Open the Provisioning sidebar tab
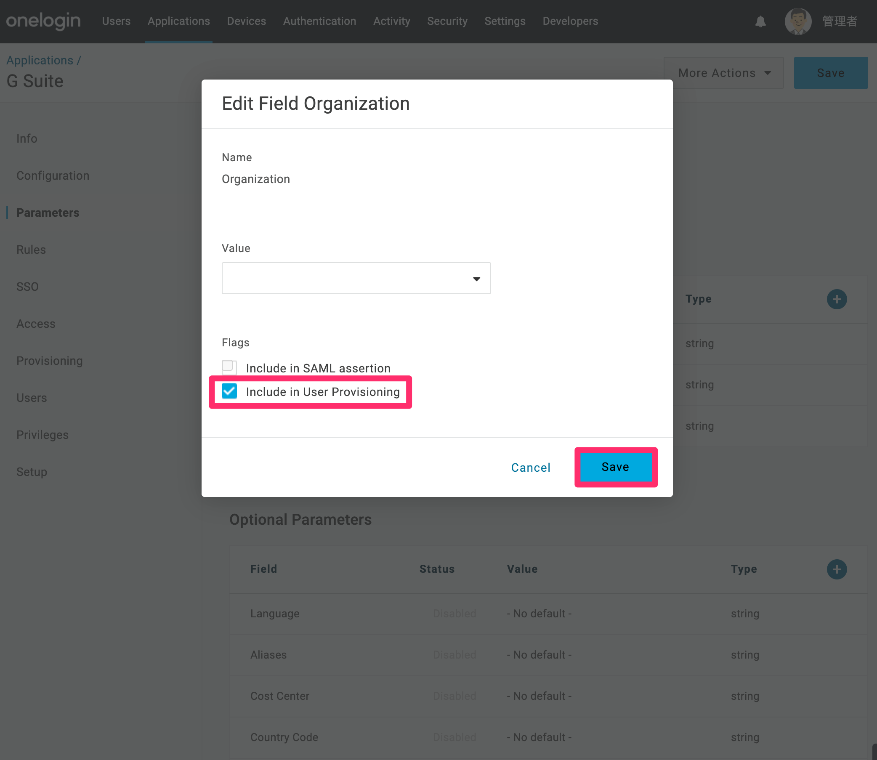This screenshot has width=877, height=760. [49, 361]
